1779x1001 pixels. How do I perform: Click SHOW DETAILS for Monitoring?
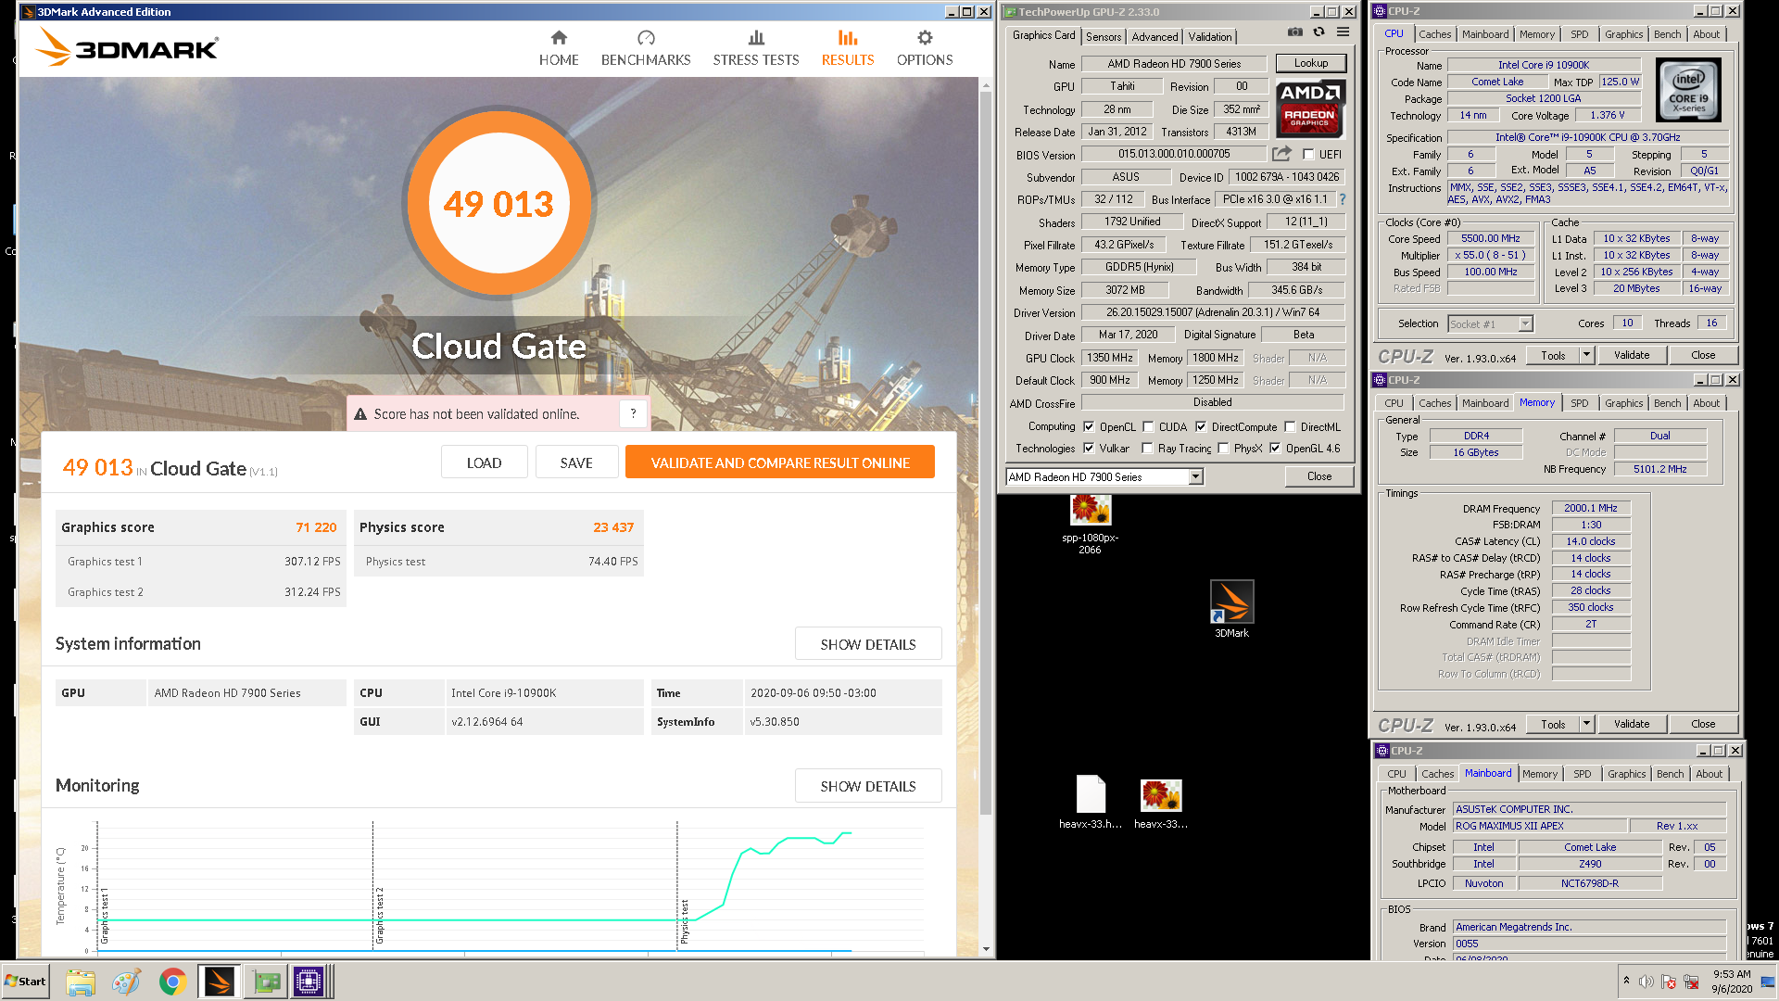868,786
